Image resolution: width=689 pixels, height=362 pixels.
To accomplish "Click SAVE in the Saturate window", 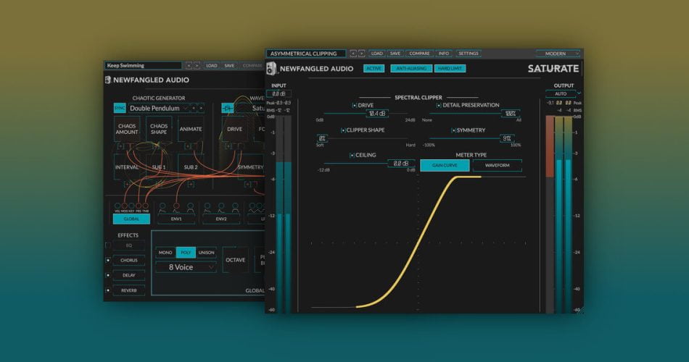I will tap(395, 54).
